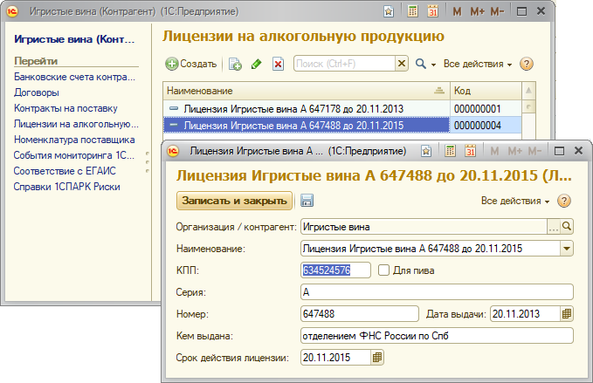Open calculator icon in back window title bar

click(412, 11)
